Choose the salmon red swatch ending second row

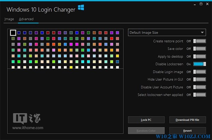118,38
